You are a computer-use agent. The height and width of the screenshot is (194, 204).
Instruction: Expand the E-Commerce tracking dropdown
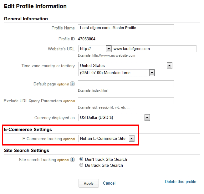click(106, 139)
